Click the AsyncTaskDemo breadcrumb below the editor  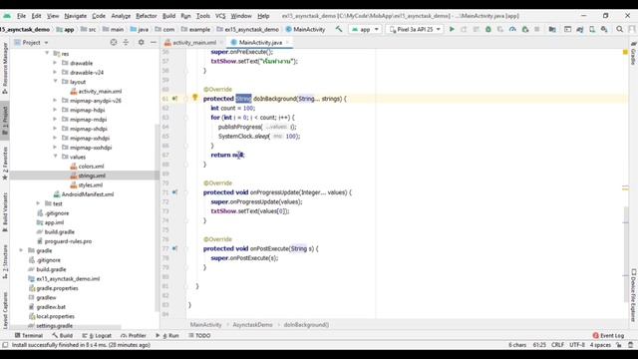pos(252,324)
